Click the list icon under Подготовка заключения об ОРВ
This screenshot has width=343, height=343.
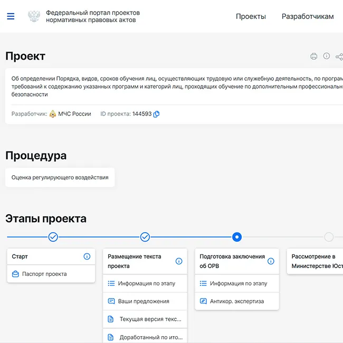coord(203,283)
